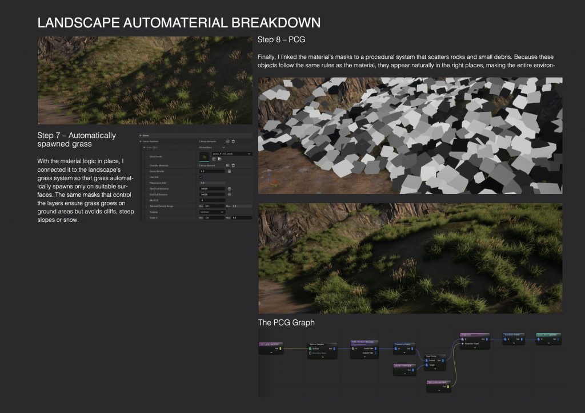Expand the Surface Sampler node options
Screen dimensions: 585x413
pyautogui.click(x=322, y=357)
